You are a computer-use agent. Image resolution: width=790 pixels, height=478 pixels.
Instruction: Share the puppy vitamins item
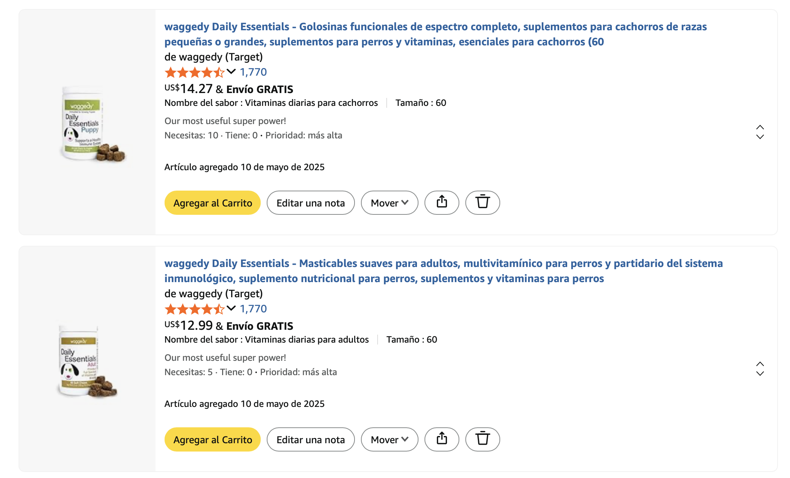(442, 203)
